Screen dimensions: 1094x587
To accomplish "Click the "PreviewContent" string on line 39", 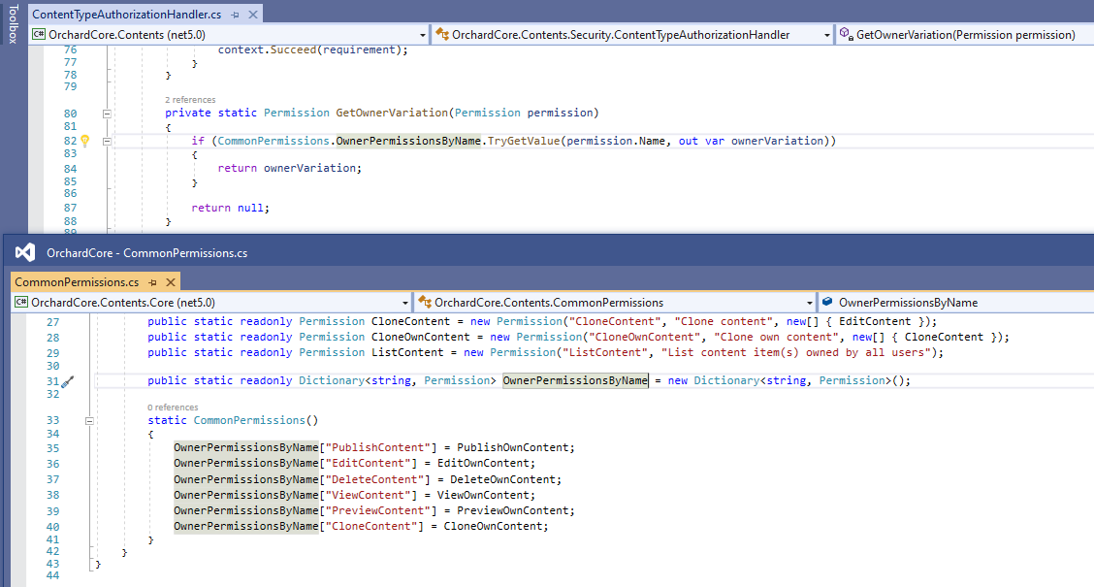I will click(378, 510).
